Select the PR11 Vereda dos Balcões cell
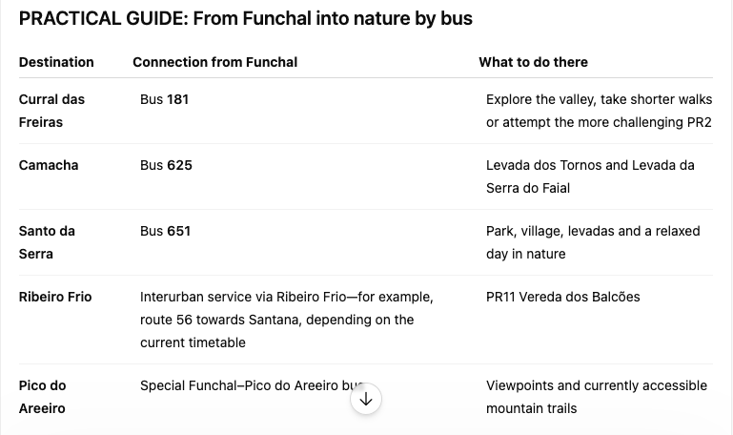The height and width of the screenshot is (435, 733). (562, 297)
